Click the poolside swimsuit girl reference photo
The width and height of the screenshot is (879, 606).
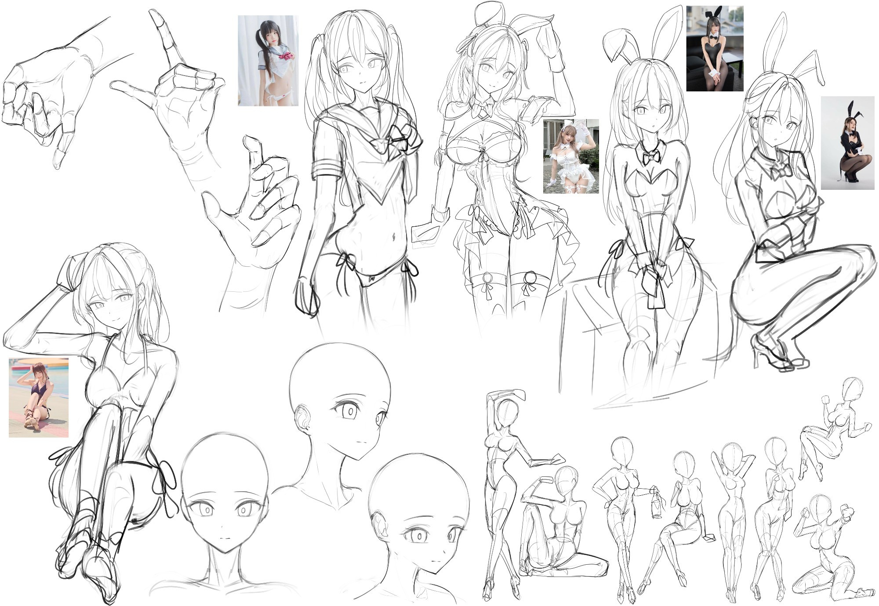click(39, 398)
